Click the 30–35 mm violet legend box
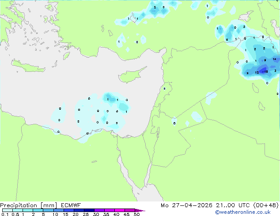The image size is (280, 216). point(99,210)
